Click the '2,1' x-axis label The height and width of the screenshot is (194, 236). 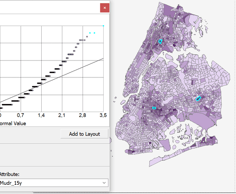62,115
